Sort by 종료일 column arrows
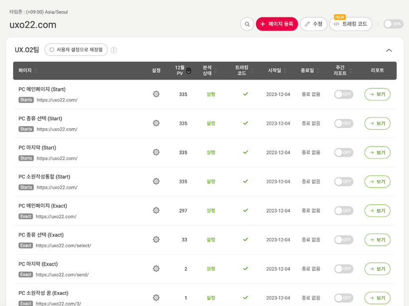The width and height of the screenshot is (409, 306). 318,70
